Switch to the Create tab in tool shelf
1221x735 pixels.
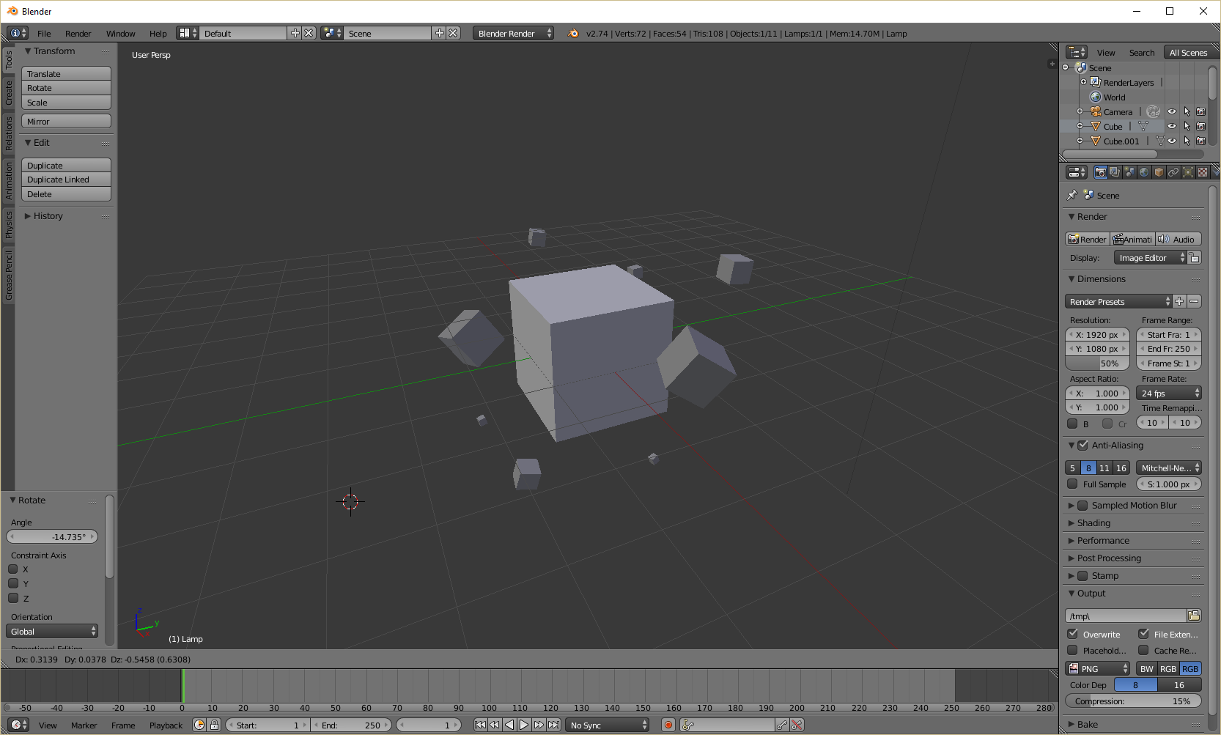pyautogui.click(x=9, y=93)
